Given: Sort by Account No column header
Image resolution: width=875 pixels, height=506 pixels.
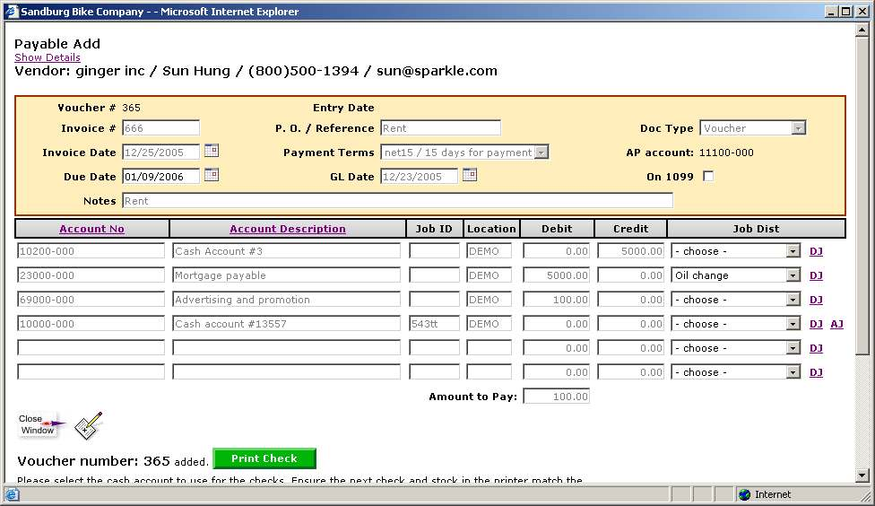Looking at the screenshot, I should 91,229.
